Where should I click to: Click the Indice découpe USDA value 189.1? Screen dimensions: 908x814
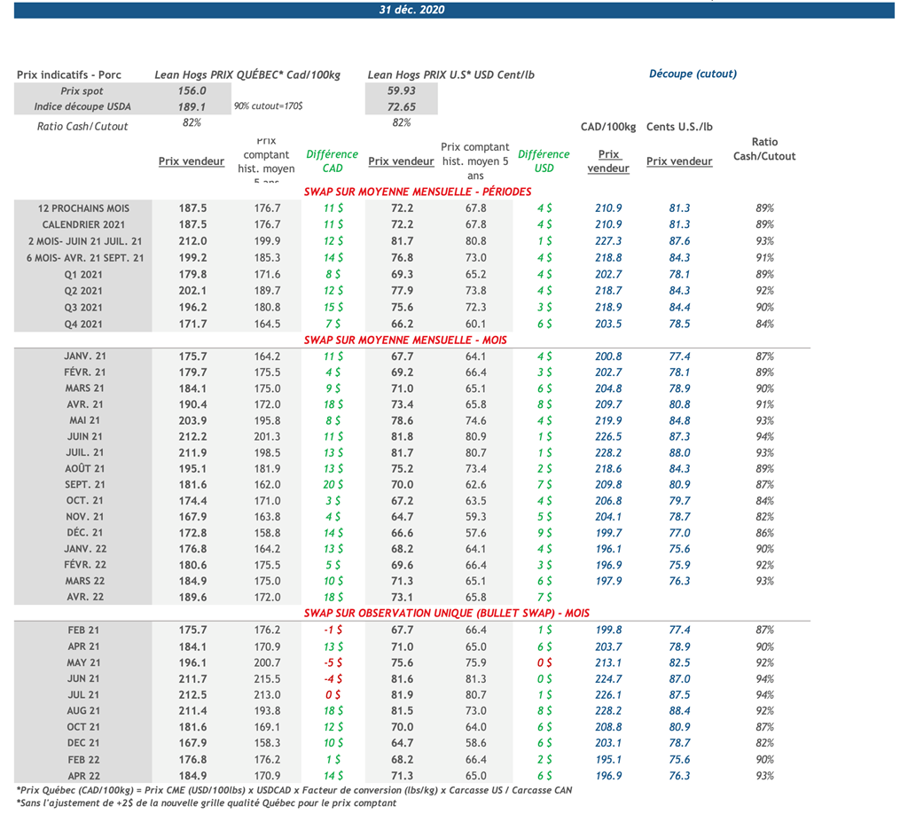[x=192, y=106]
